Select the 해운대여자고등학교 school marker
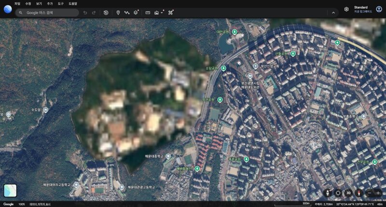Image resolution: width=386 pixels, height=207 pixels. (76, 185)
